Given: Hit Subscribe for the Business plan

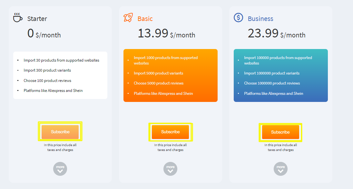Looking at the screenshot, I should click(x=280, y=132).
